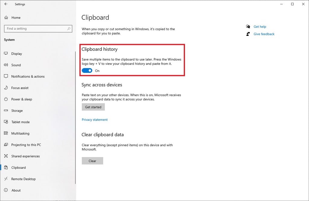Open Remote Desktop settings

pos(23,179)
